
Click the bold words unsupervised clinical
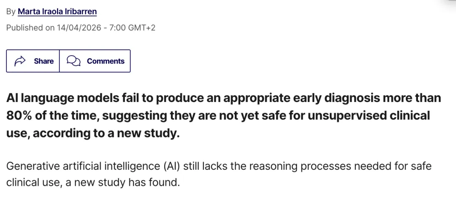(369, 116)
